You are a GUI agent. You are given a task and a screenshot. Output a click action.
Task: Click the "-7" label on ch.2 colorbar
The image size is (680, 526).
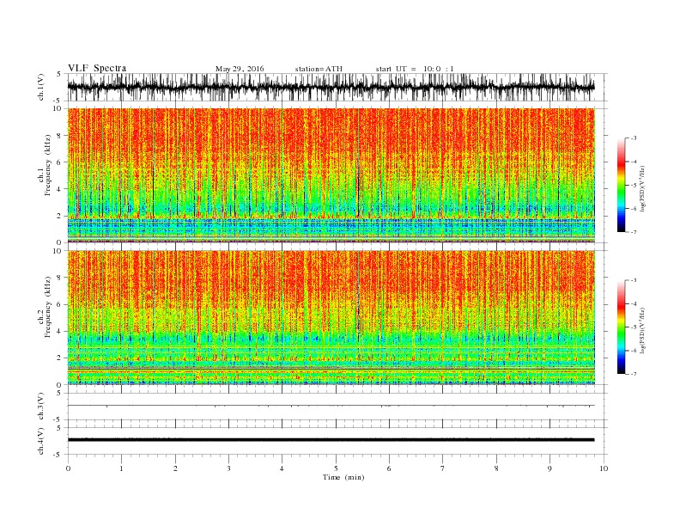[633, 374]
